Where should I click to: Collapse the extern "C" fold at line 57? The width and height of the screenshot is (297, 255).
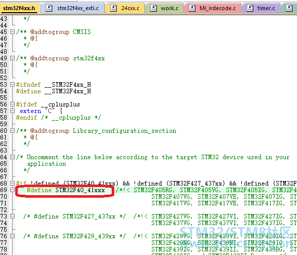(x=12, y=111)
